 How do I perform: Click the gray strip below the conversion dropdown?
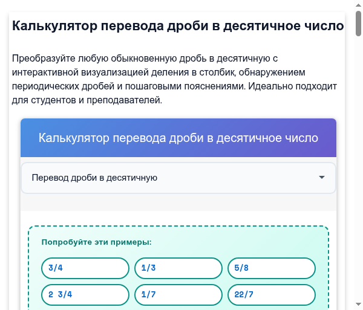[x=178, y=203]
